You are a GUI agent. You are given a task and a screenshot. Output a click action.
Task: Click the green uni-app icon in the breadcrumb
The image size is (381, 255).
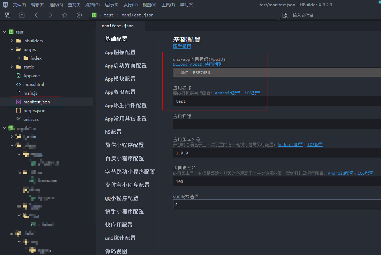(x=94, y=15)
